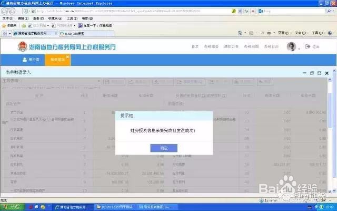
Task: Click the read mail icon in command bar
Action: 262,33
